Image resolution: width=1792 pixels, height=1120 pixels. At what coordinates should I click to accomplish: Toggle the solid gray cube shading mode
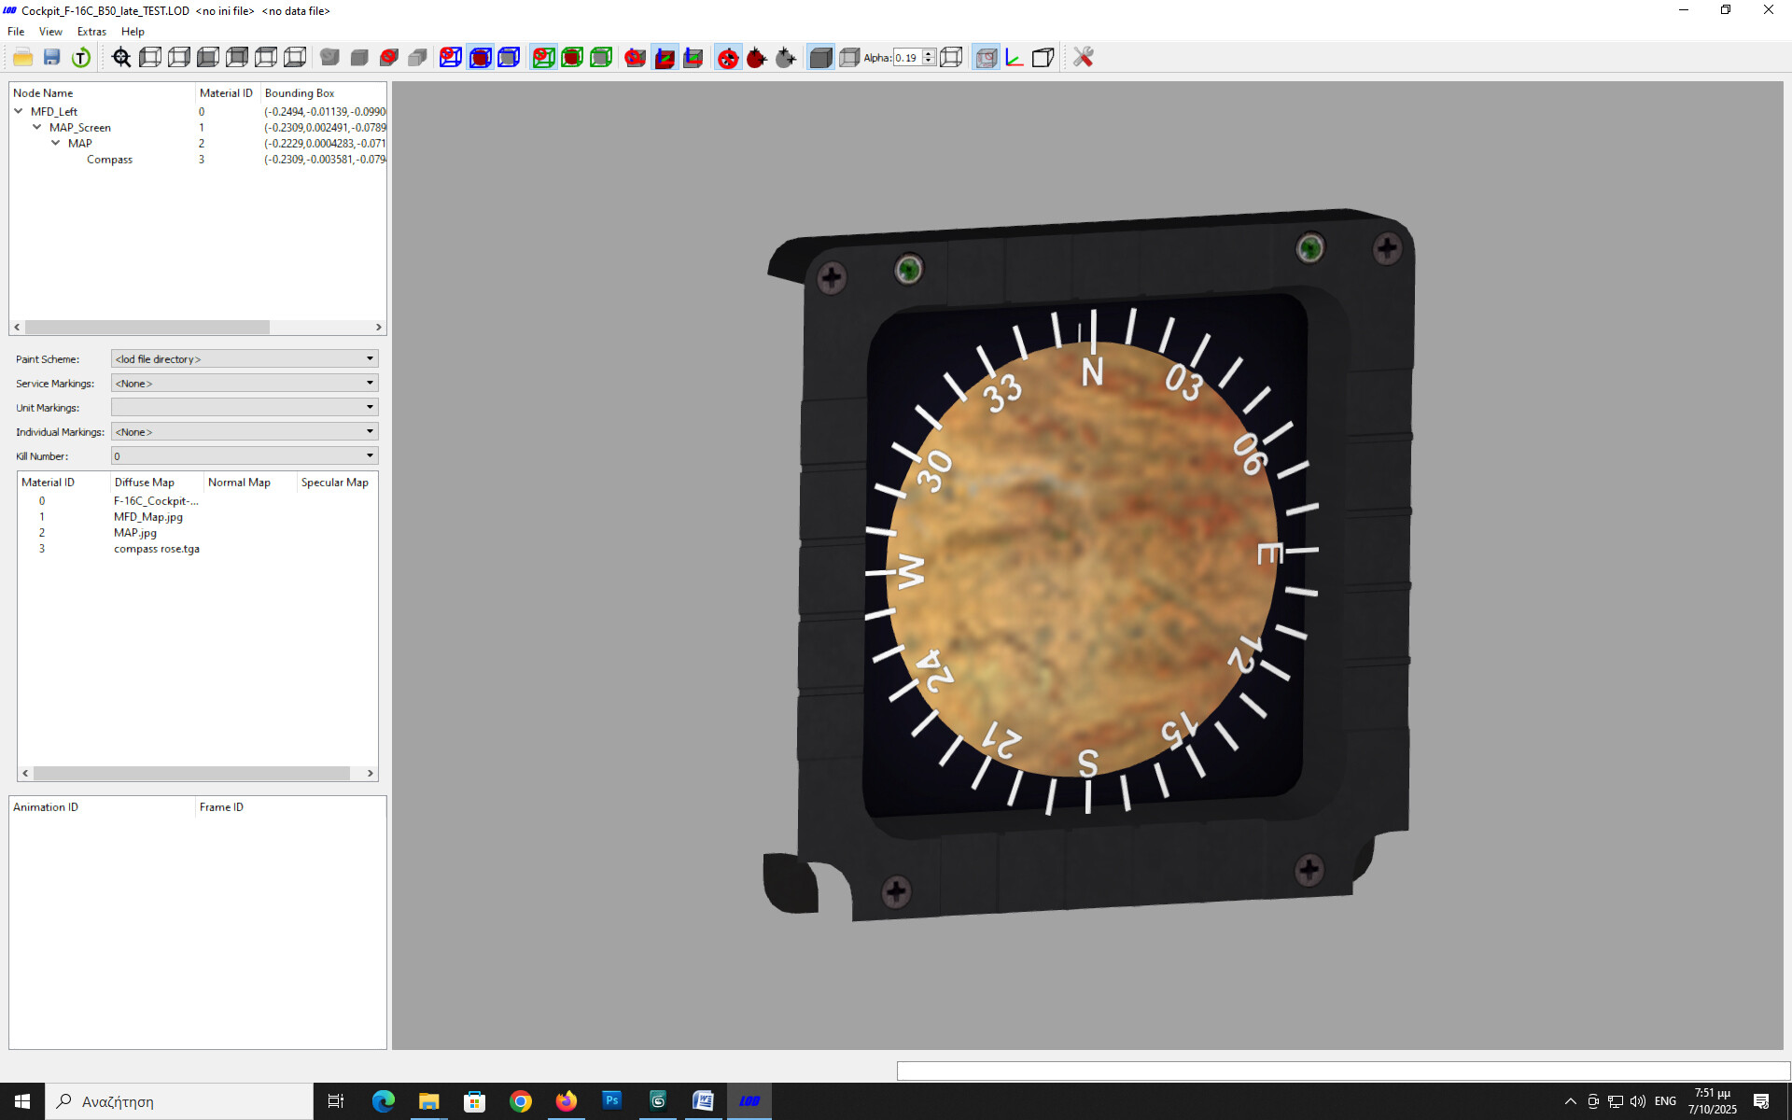820,58
